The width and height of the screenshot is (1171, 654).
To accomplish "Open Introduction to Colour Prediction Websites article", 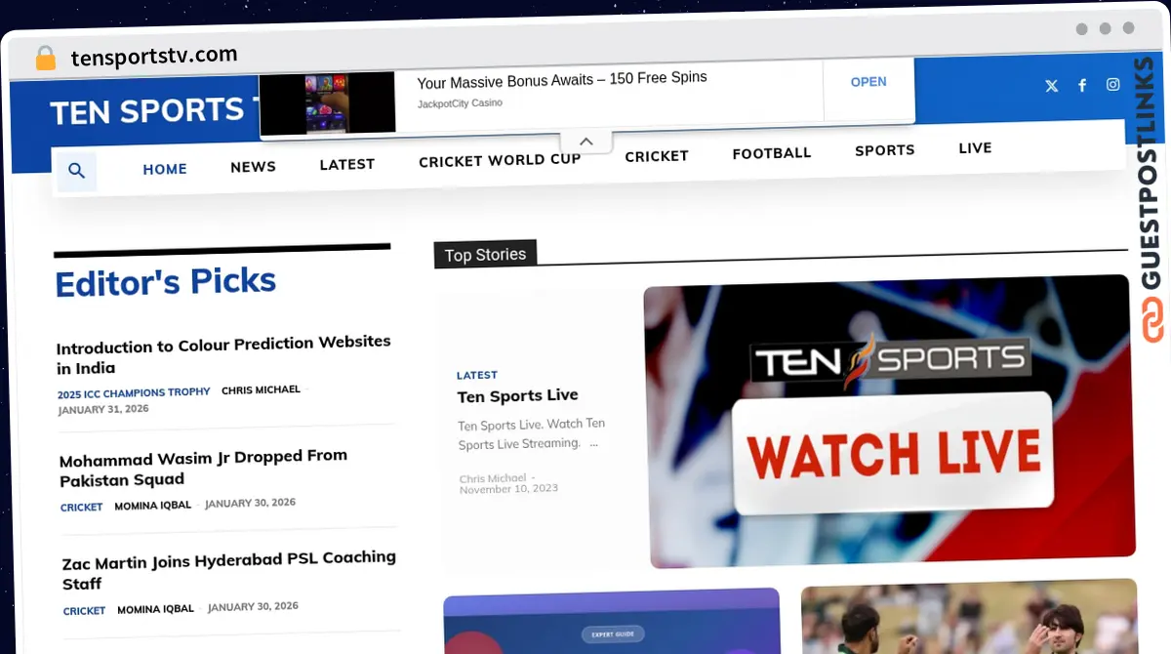I will [223, 354].
